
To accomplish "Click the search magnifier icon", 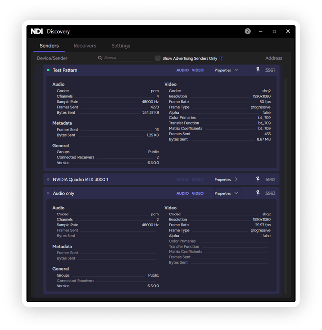I will [x=100, y=58].
